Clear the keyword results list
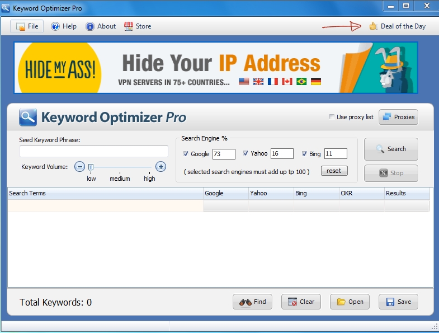 tap(301, 302)
